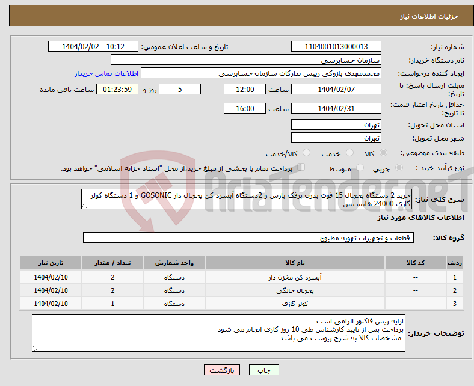Viewport: 474px width, 386px height.
Task: Click the unit cell for یخچال خانگی
Action: point(174,290)
